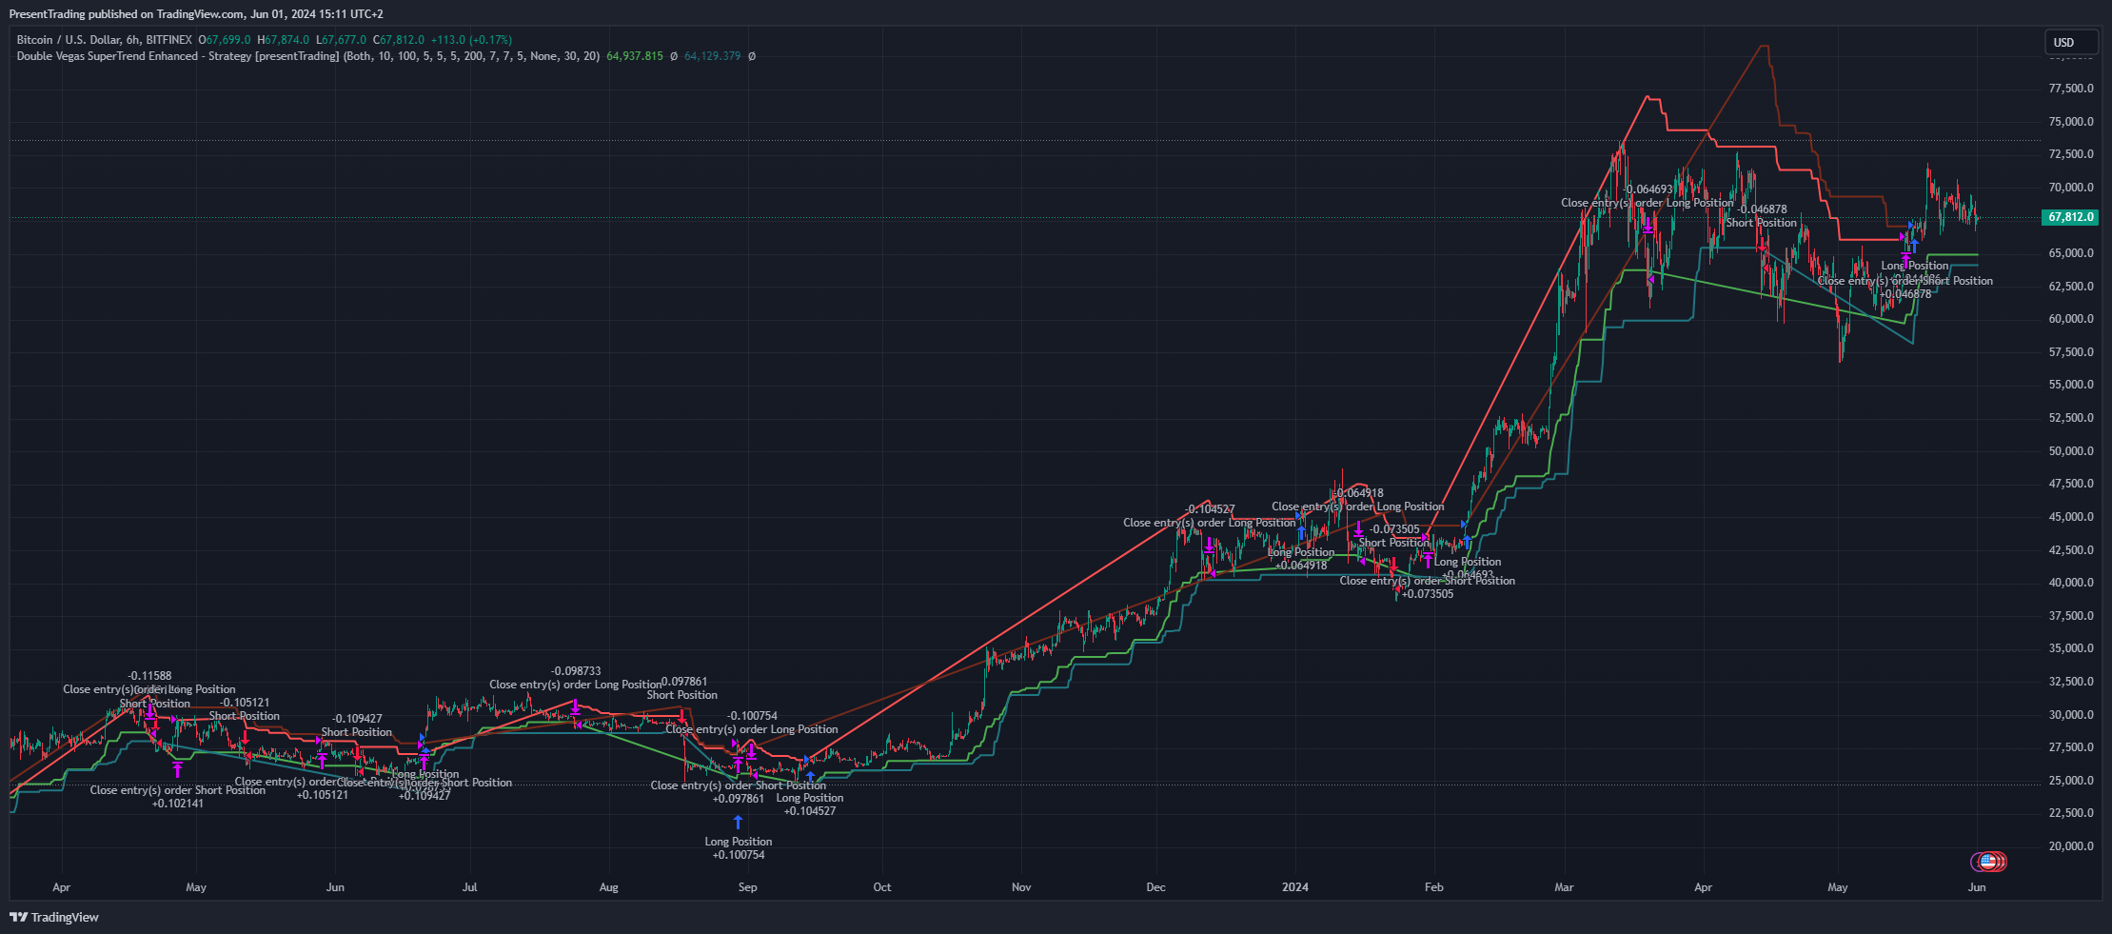2112x934 pixels.
Task: Click the Mar label on time axis
Action: tap(1564, 887)
